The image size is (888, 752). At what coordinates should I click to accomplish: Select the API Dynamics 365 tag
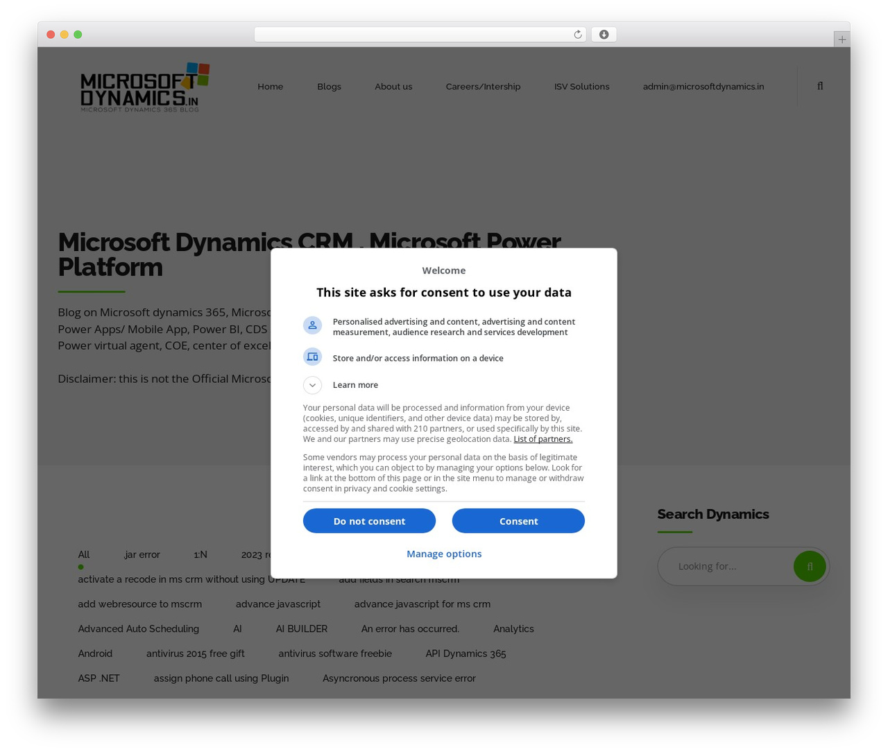point(466,654)
